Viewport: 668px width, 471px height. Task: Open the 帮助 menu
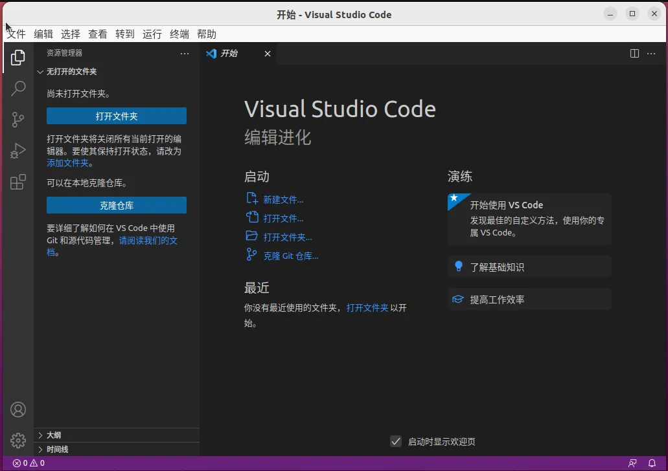point(207,34)
